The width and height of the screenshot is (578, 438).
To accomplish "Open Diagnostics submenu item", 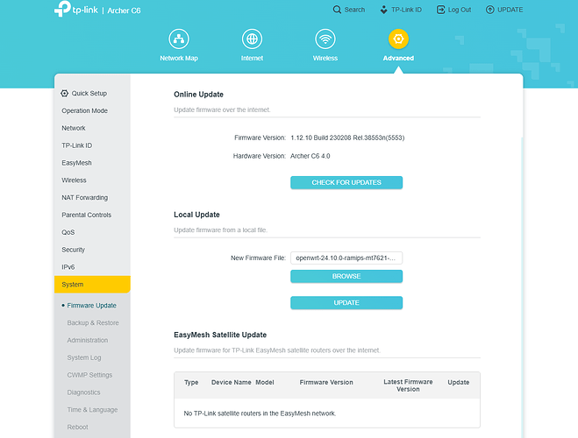I will pyautogui.click(x=83, y=392).
